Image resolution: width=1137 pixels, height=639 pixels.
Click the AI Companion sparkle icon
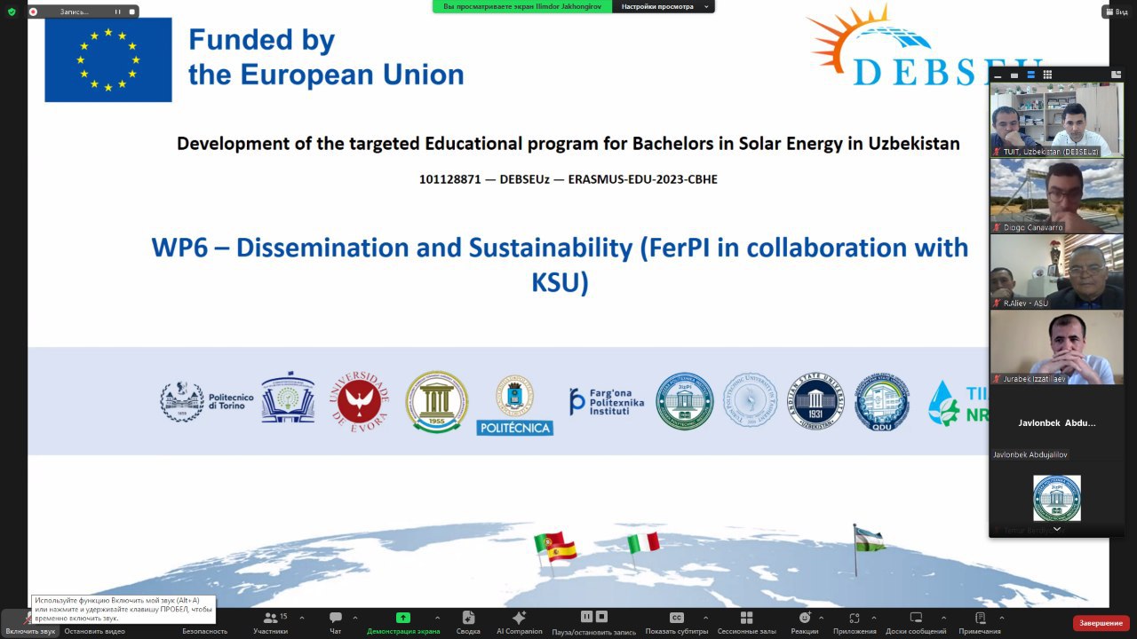[x=519, y=619]
